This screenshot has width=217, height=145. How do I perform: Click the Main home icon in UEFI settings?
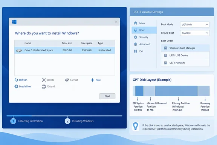pyautogui.click(x=136, y=23)
